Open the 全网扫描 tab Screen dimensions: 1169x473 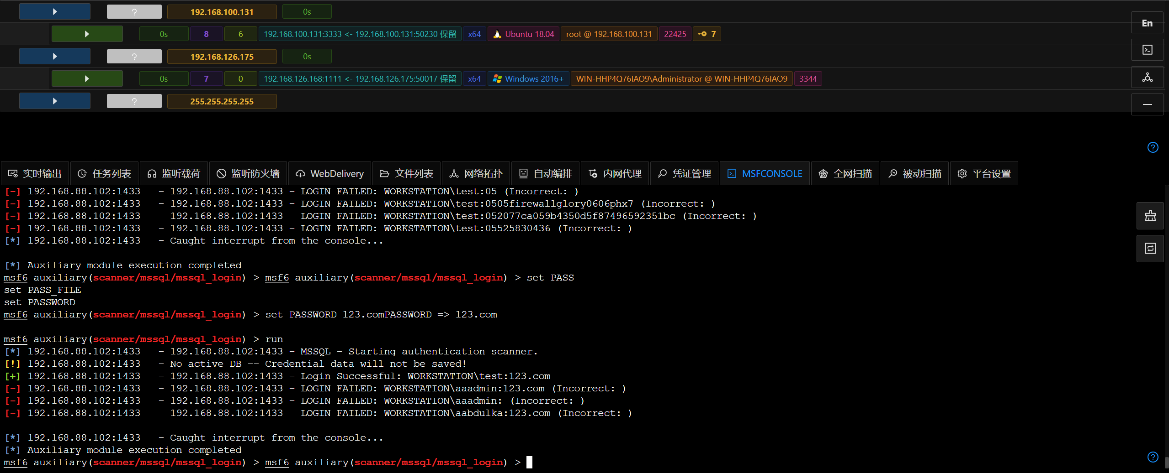point(845,173)
